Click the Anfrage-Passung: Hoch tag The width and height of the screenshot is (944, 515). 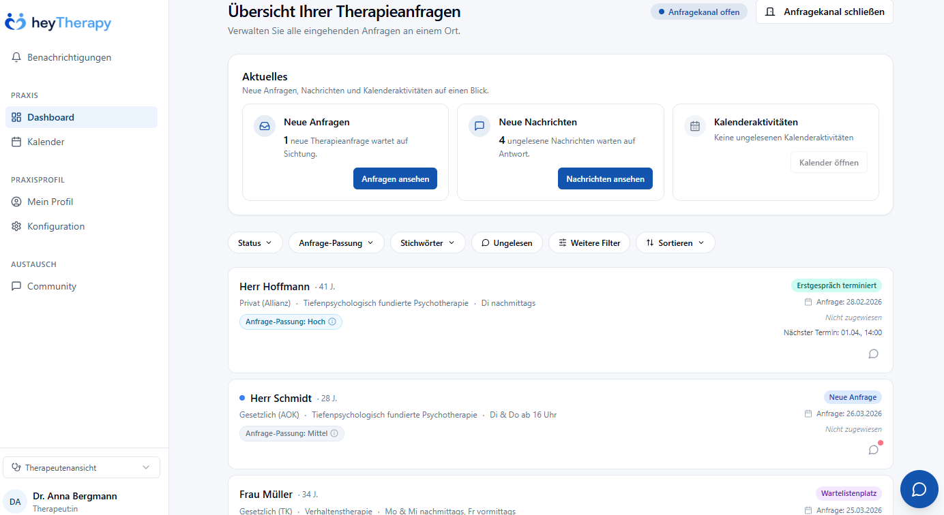coord(291,322)
